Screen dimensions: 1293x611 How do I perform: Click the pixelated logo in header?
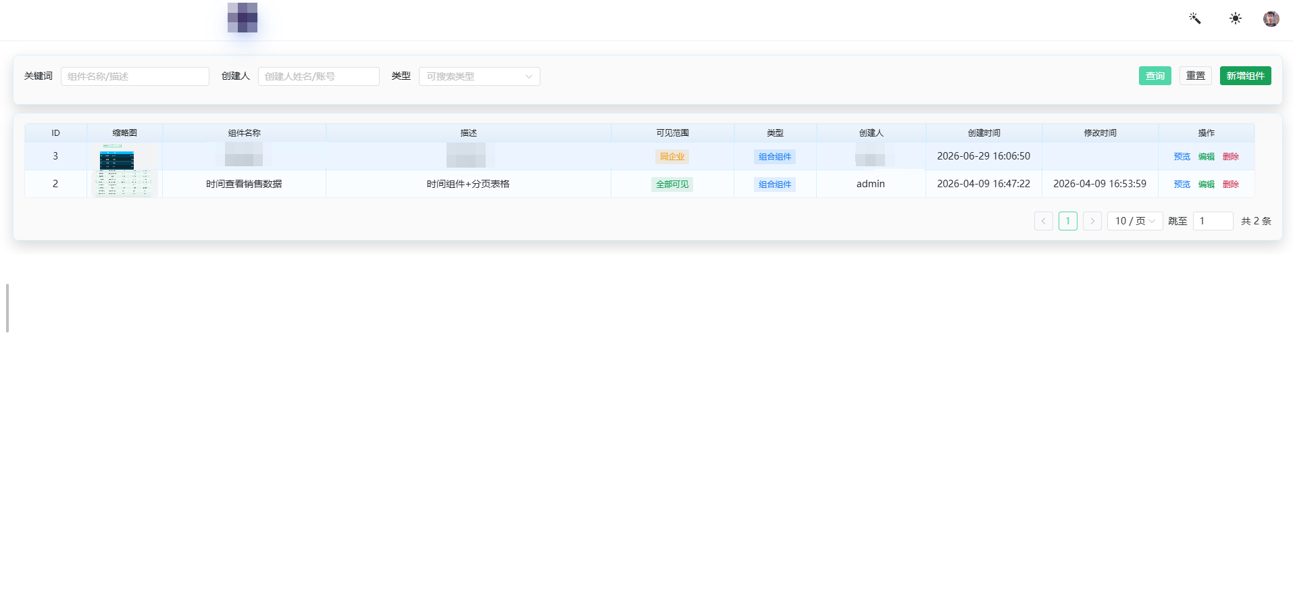tap(243, 18)
